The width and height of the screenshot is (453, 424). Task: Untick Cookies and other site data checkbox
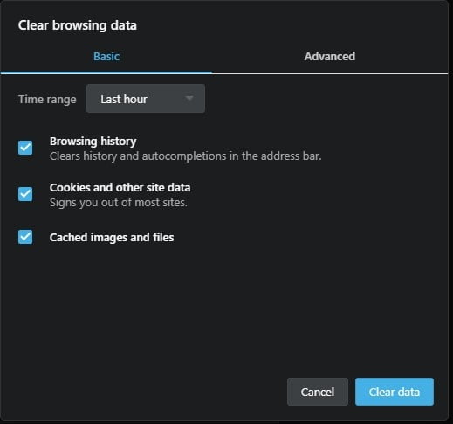click(x=25, y=194)
